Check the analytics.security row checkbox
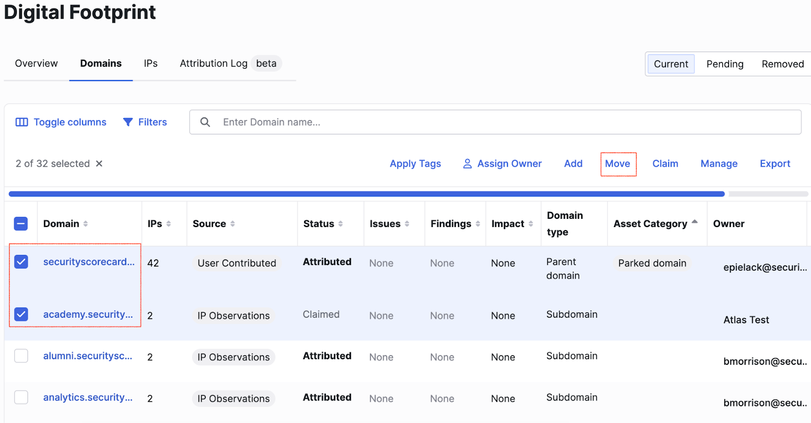Screen dimensions: 811x423 [x=21, y=398]
